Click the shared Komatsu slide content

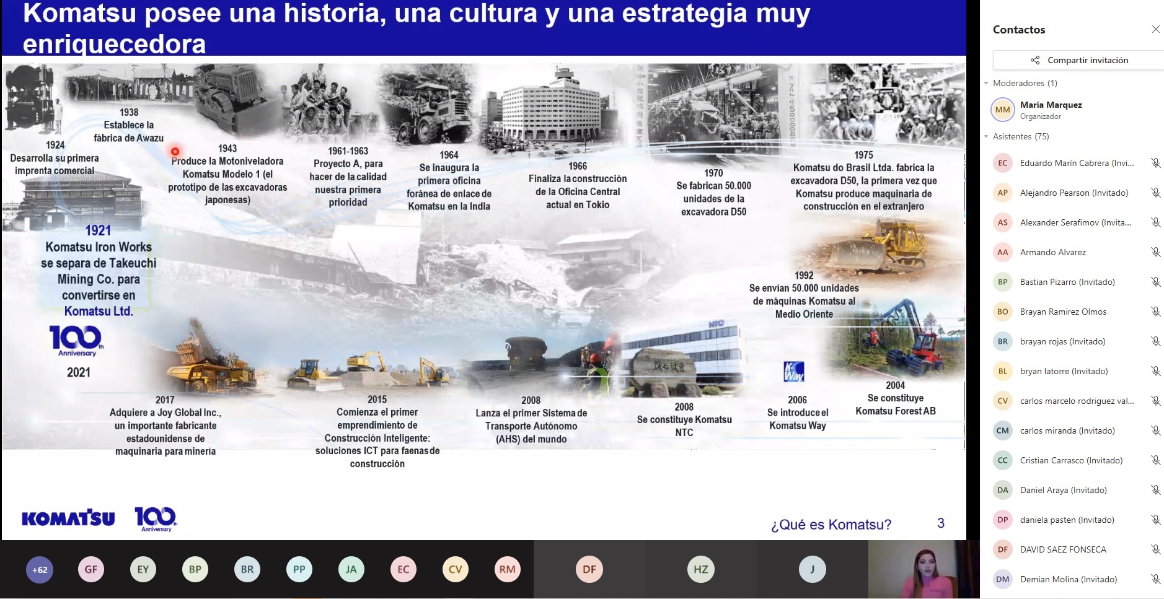click(x=483, y=269)
